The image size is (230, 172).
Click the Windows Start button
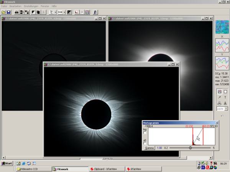(7, 163)
